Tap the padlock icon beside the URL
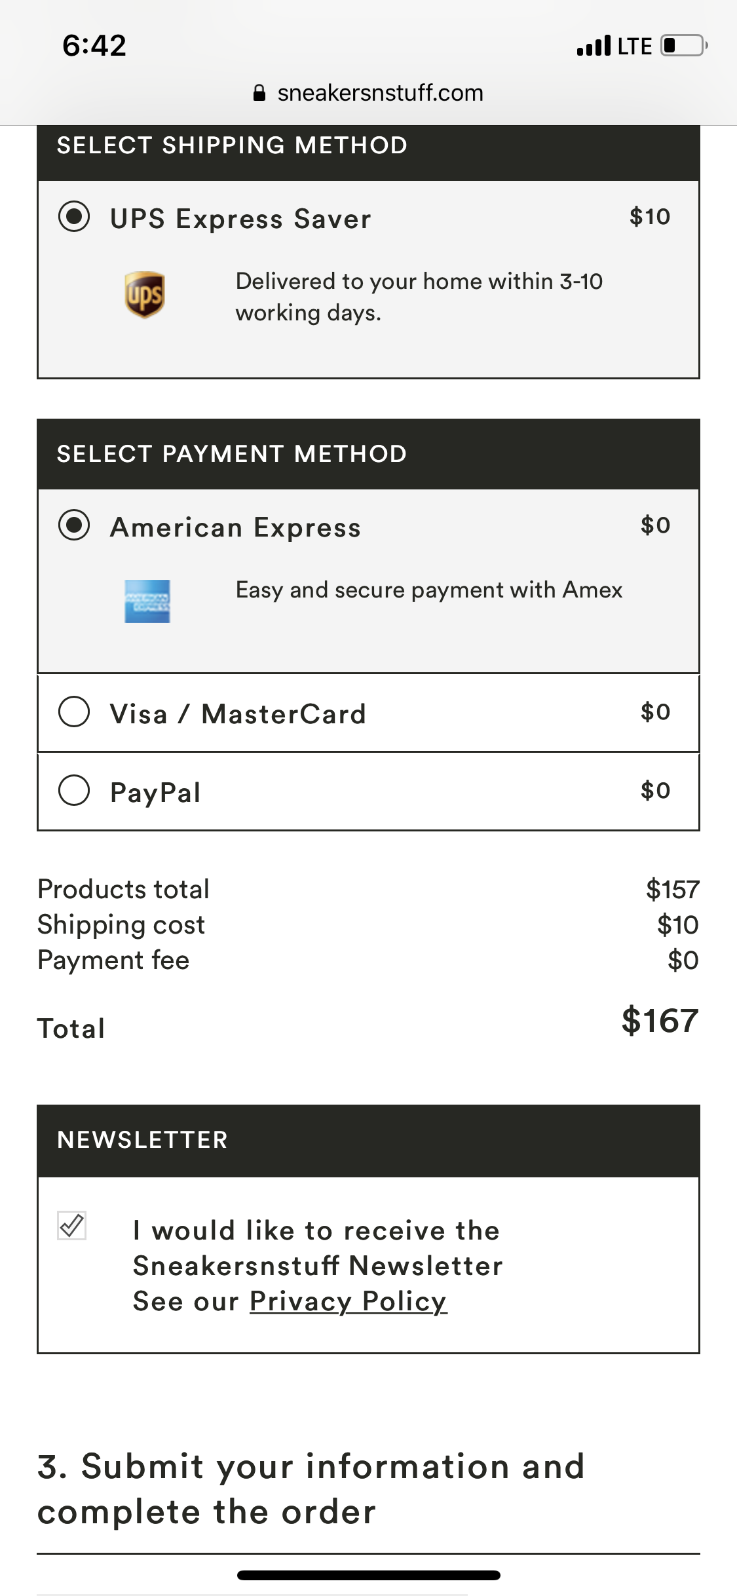 259,93
